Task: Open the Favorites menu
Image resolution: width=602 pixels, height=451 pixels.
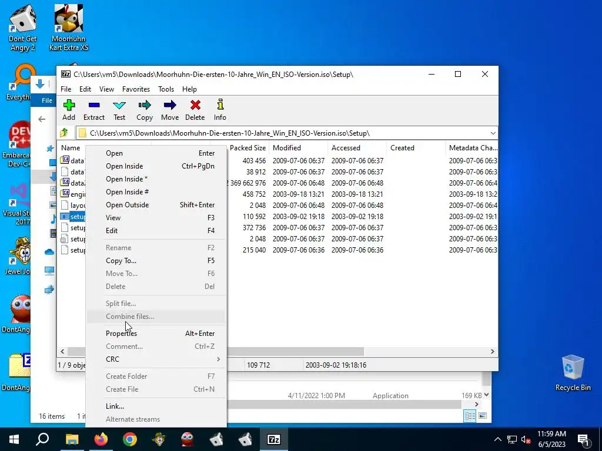Action: 136,89
